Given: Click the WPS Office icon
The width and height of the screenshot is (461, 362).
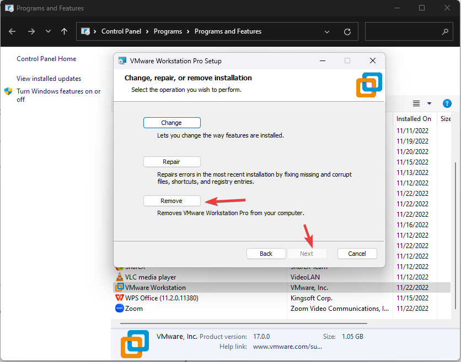Looking at the screenshot, I should (120, 298).
